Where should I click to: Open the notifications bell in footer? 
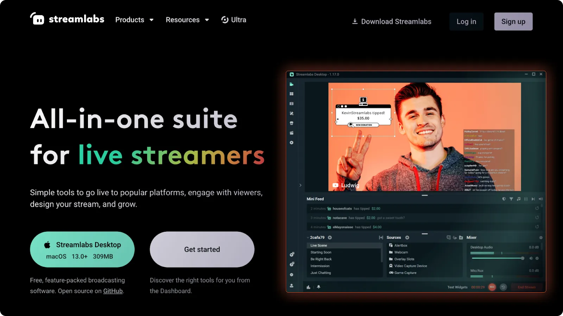[x=318, y=287]
